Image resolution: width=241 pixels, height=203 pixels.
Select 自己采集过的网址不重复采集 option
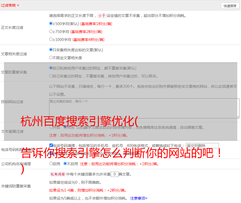coord(51,76)
